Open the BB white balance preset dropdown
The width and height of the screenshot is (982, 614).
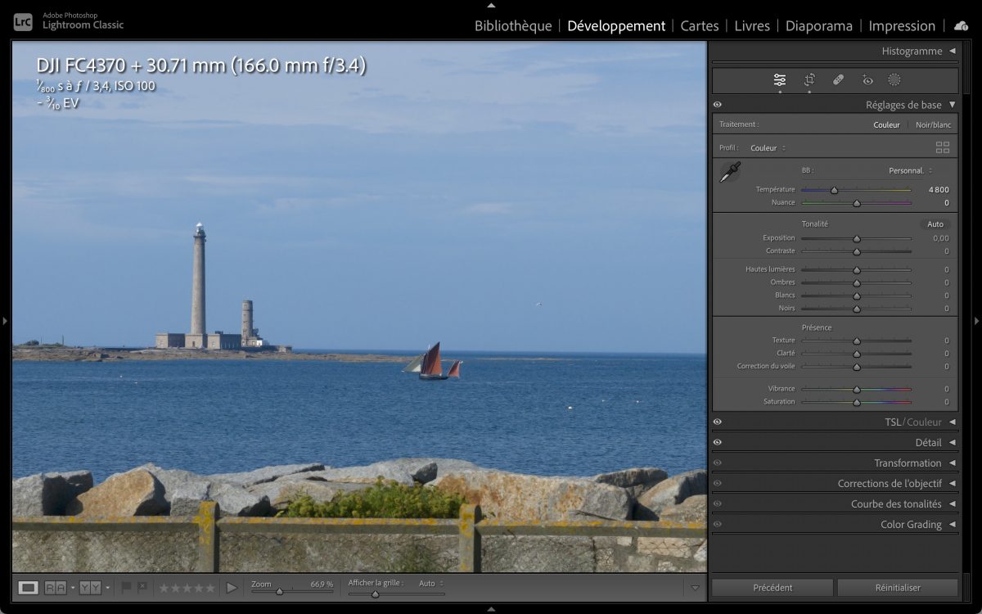click(x=910, y=170)
